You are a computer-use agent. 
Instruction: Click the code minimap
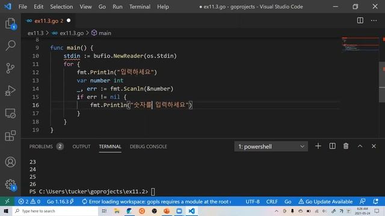click(x=360, y=44)
